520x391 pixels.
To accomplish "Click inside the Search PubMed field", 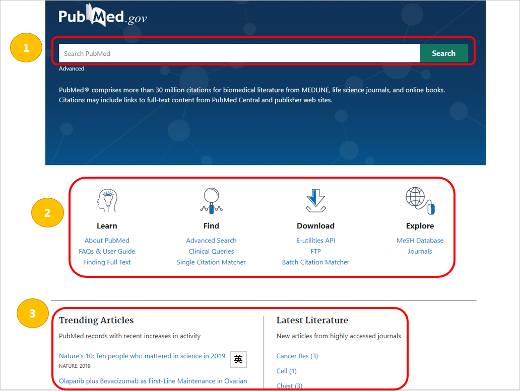I will click(x=239, y=53).
